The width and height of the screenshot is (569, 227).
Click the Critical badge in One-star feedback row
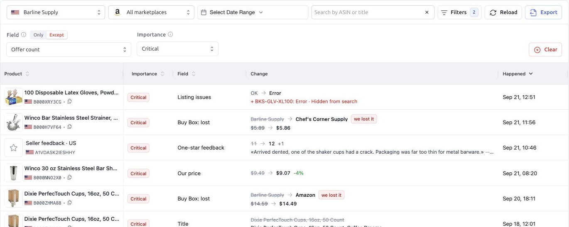[x=138, y=148]
